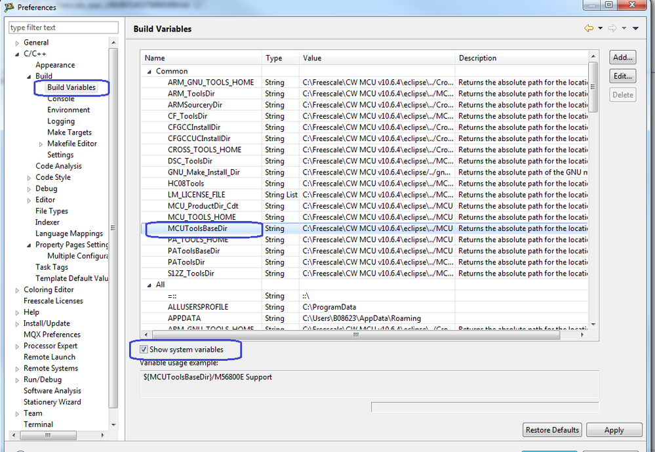Click the Apply button
Screen dimensions: 655x452
point(614,430)
